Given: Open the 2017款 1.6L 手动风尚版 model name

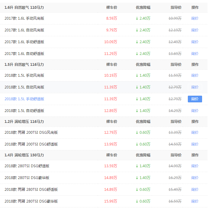Looking at the screenshot, I should click(x=24, y=18).
